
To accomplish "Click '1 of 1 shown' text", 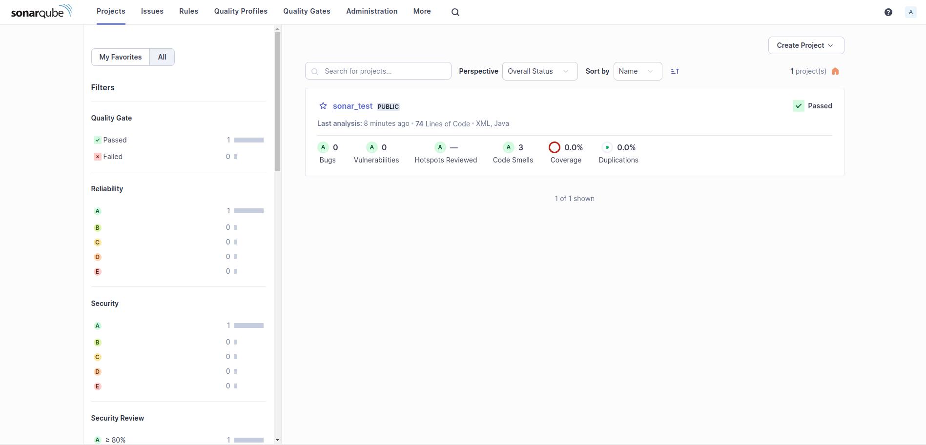I will 575,199.
